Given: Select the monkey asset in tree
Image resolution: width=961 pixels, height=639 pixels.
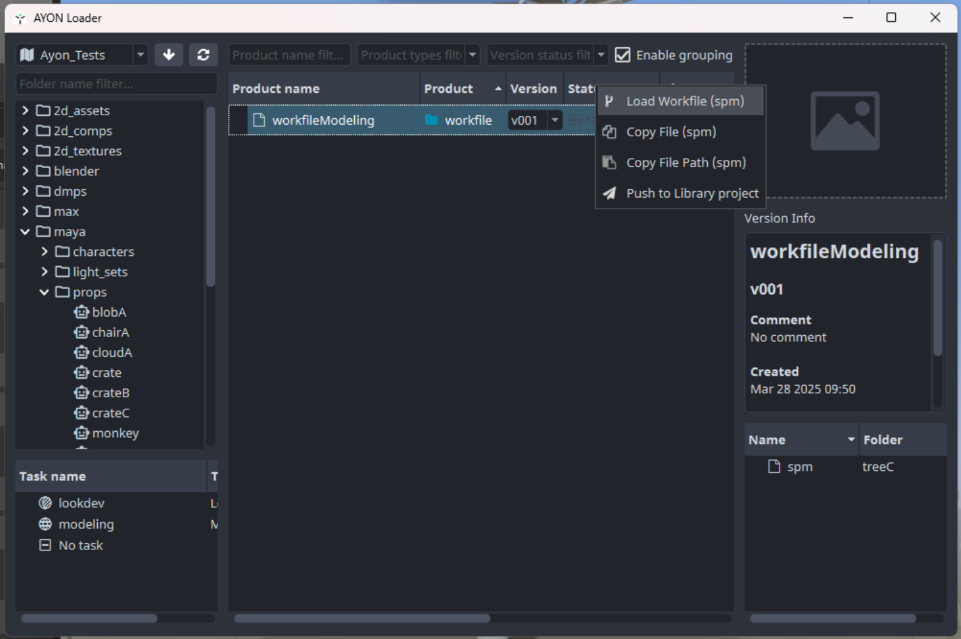Looking at the screenshot, I should [x=116, y=433].
